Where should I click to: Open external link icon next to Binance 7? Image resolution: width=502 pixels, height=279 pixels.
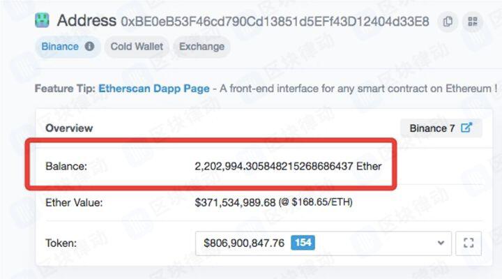pyautogui.click(x=466, y=128)
